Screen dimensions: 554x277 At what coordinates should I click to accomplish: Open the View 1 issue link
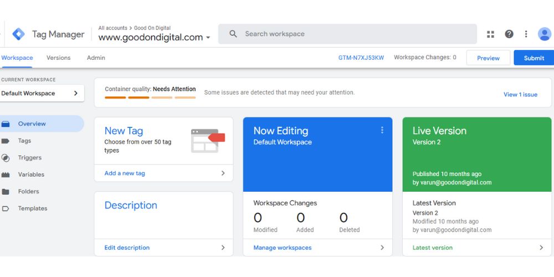coord(520,94)
